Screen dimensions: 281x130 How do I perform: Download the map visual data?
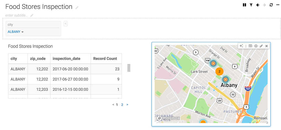point(256,46)
